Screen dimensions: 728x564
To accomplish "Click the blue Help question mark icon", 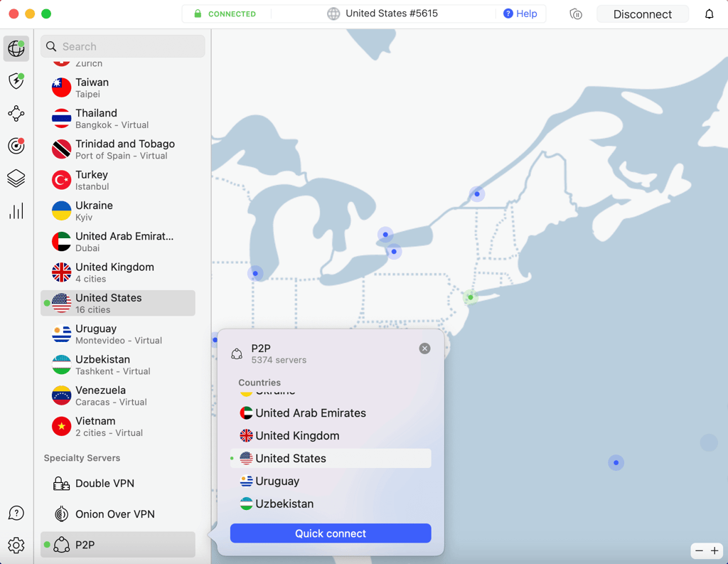I will click(x=508, y=14).
